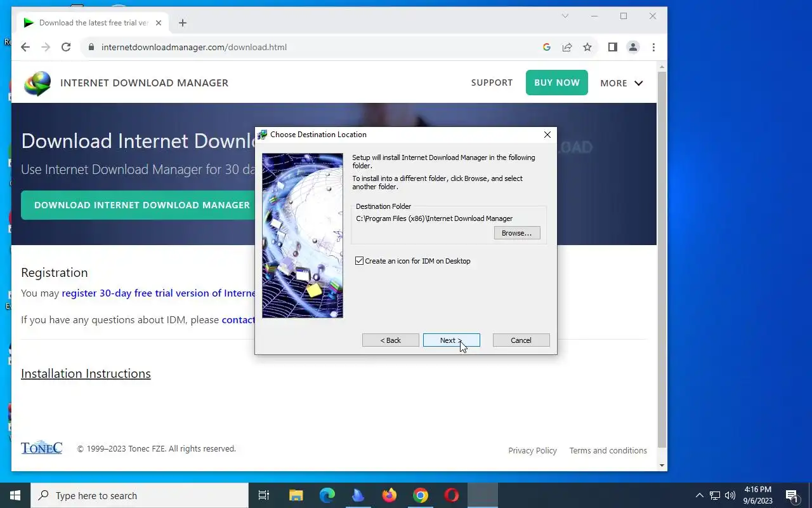Close the Choose Destination Location dialog
812x508 pixels.
[547, 135]
